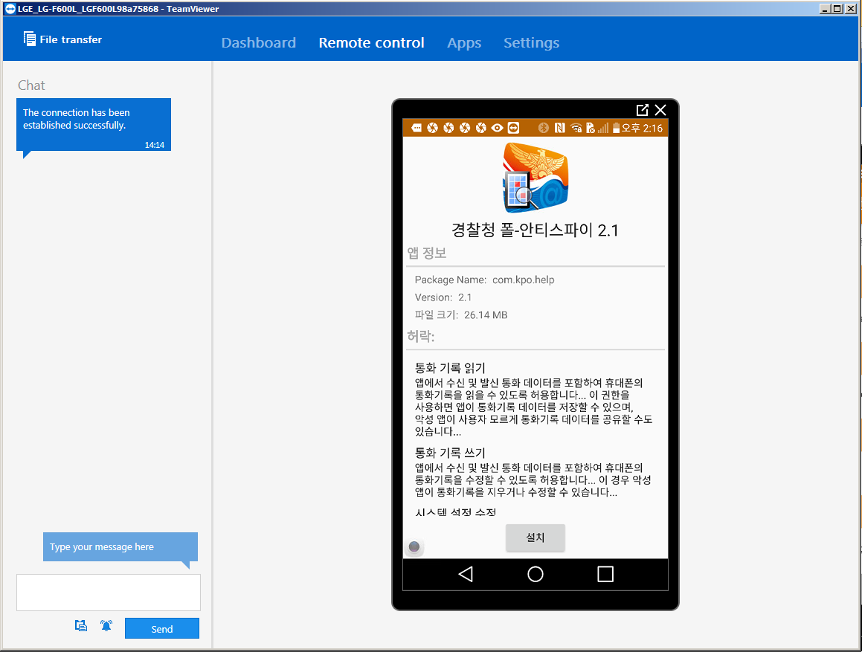862x652 pixels.
Task: Open the File transfer panel
Action: [x=62, y=39]
